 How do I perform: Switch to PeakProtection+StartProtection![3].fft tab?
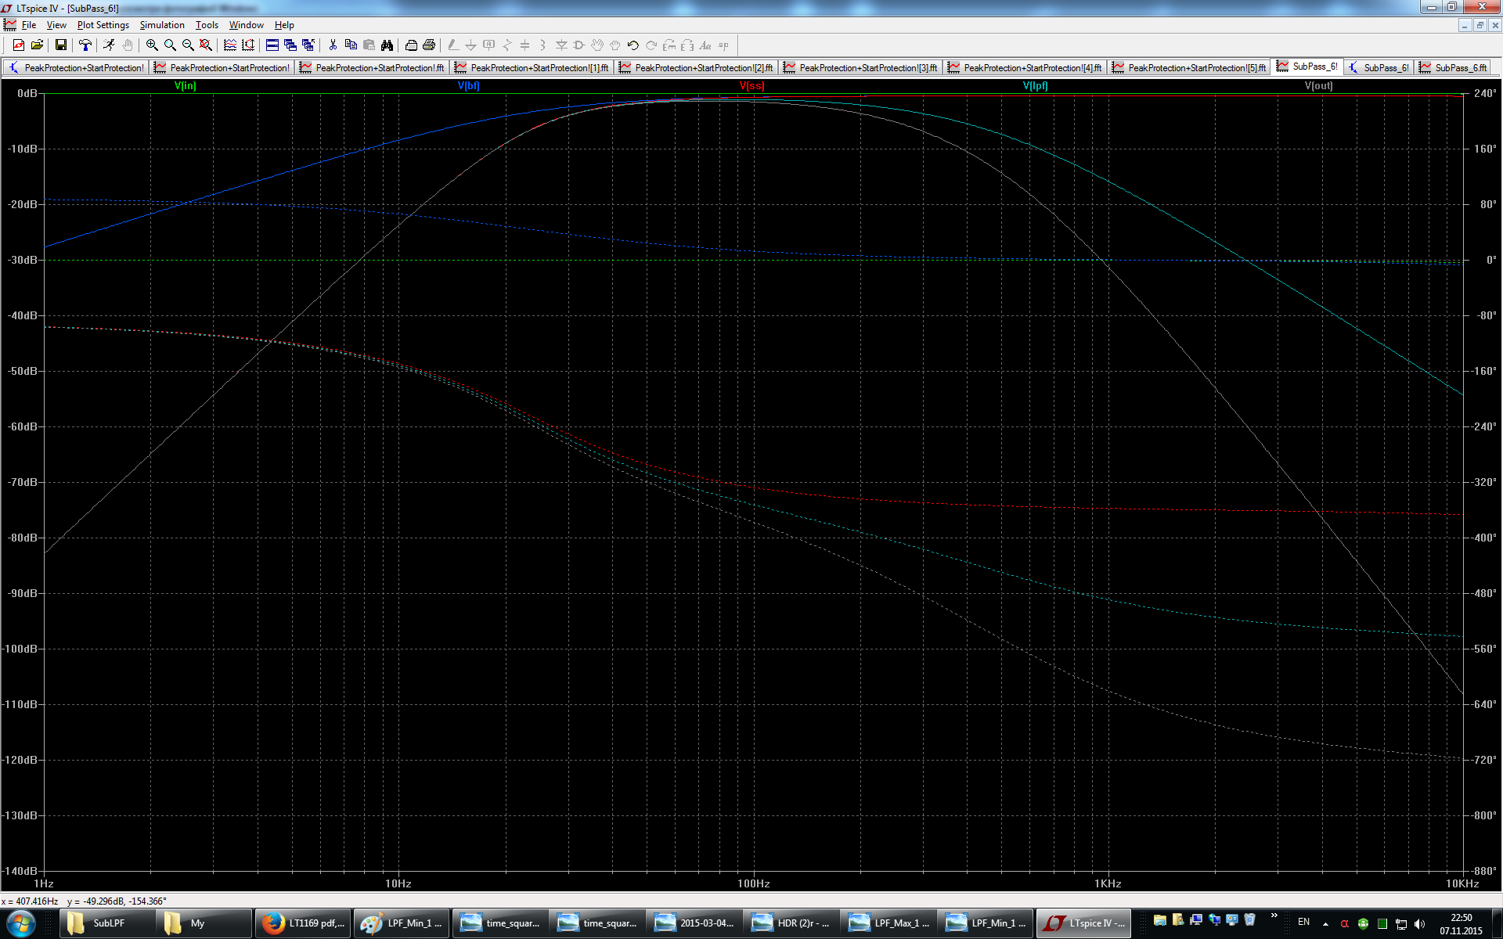tap(861, 68)
